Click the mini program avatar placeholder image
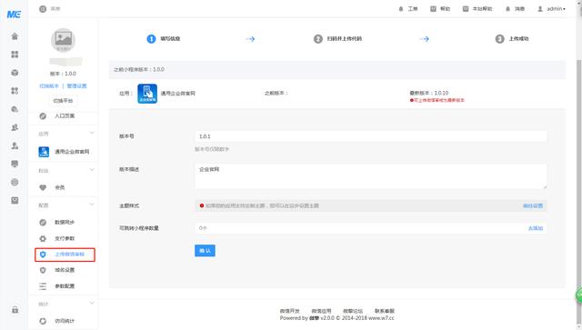The width and height of the screenshot is (582, 330). click(x=63, y=40)
